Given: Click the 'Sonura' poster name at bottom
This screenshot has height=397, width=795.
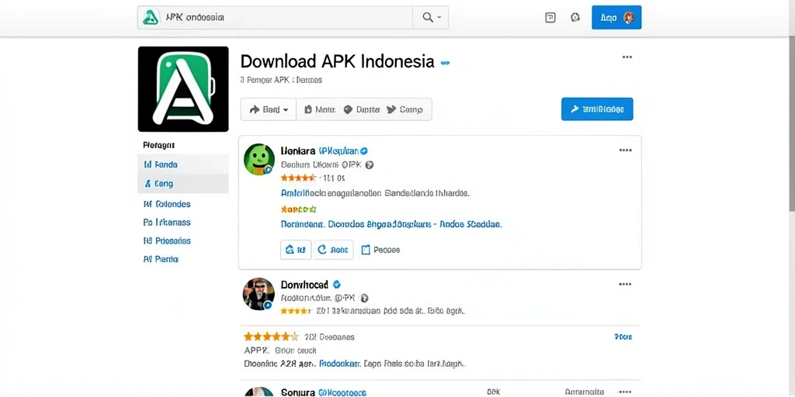Looking at the screenshot, I should coord(297,392).
